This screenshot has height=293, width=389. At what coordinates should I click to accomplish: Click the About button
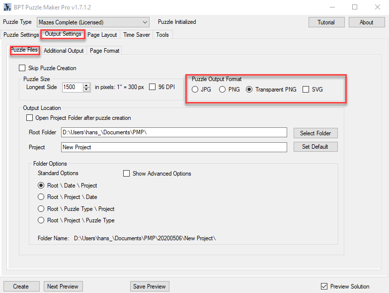(x=367, y=22)
